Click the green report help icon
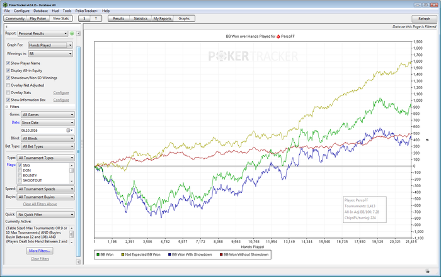The width and height of the screenshot is (441, 277). click(72, 33)
